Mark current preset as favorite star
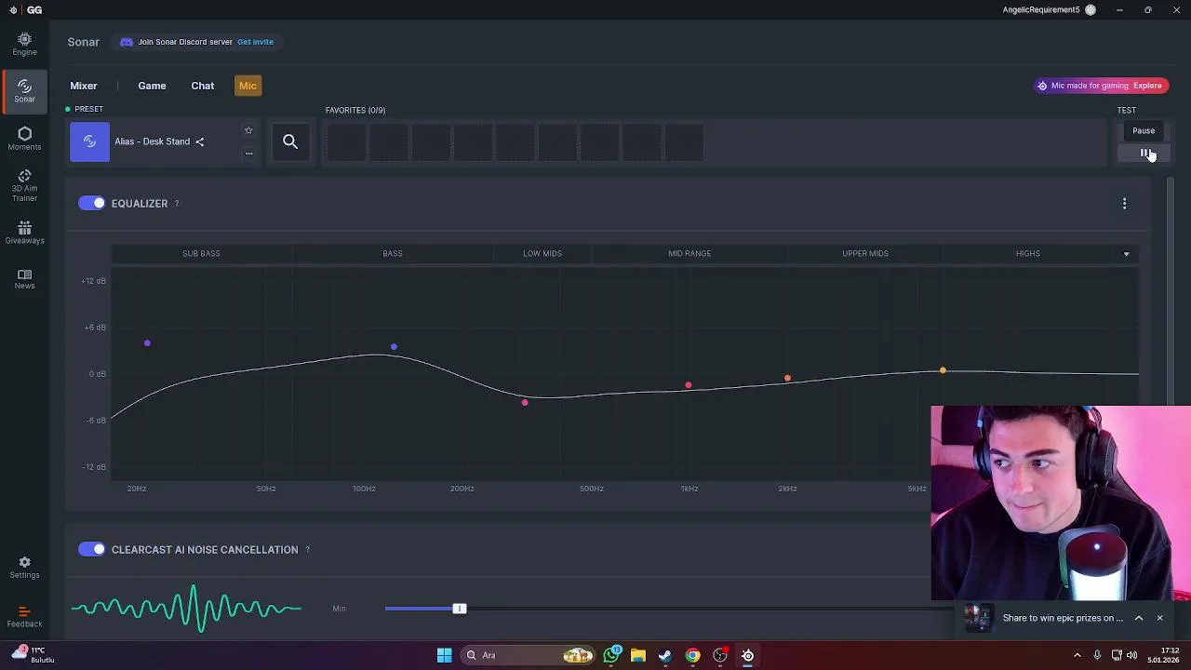Screen dimensions: 1191x670 (x=248, y=130)
